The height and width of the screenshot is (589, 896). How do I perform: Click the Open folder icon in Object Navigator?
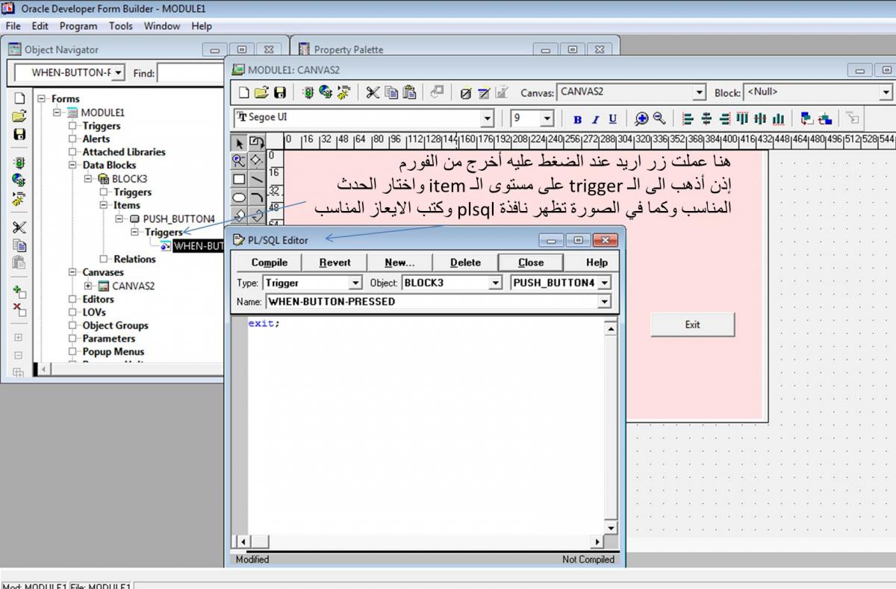[x=19, y=116]
